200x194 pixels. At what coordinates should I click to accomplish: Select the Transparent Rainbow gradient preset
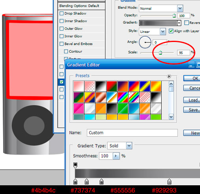tap(134, 97)
